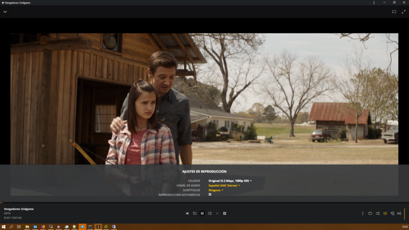Open File Explorer from the taskbar
Viewport: 409px width, 230px height.
(27, 227)
